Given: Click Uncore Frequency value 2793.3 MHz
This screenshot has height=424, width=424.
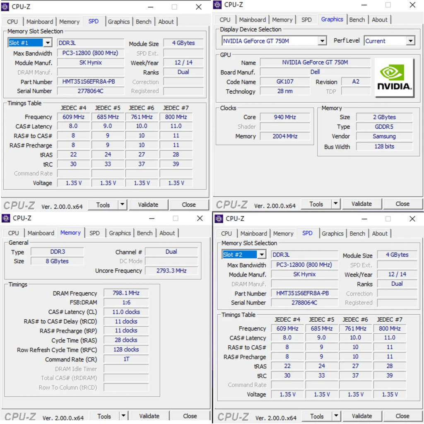Looking at the screenshot, I should (x=171, y=271).
